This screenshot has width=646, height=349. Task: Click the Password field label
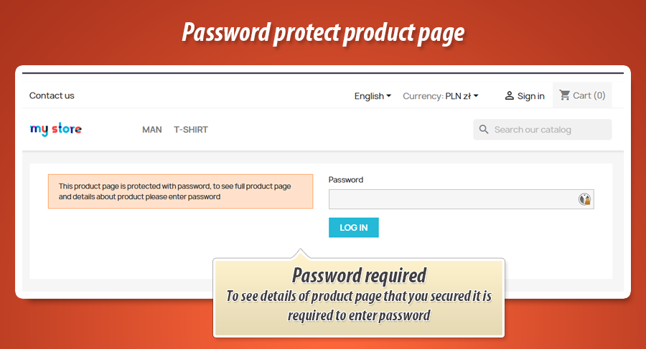click(x=346, y=180)
